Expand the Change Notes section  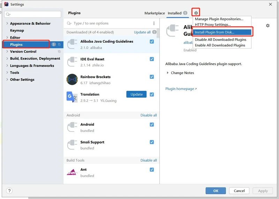[167, 73]
